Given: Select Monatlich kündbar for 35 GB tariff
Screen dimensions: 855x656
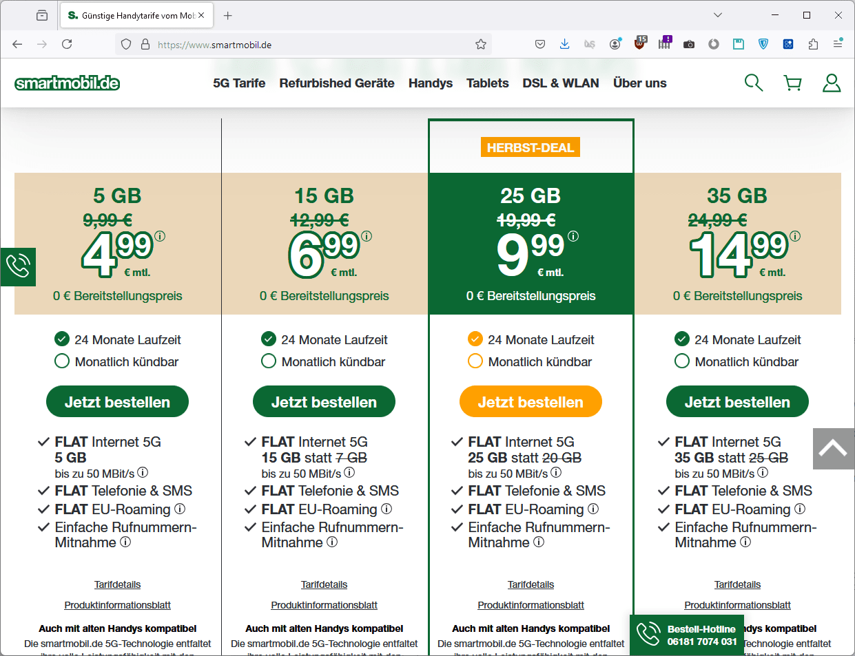Looking at the screenshot, I should (682, 361).
